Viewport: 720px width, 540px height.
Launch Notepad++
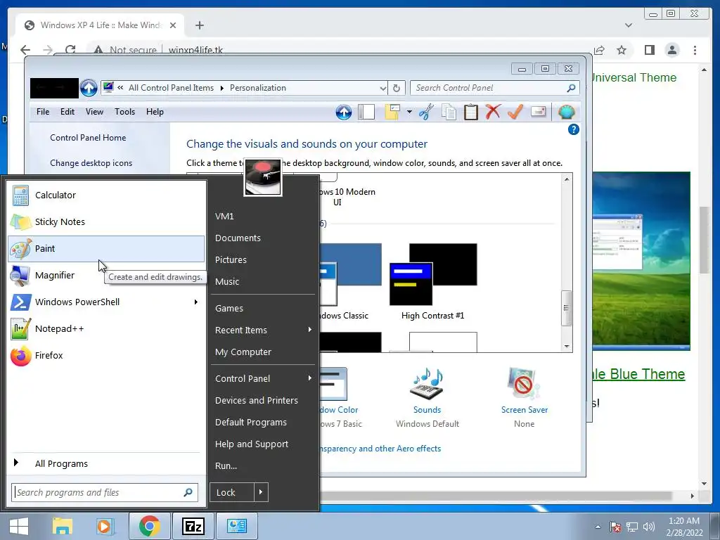pyautogui.click(x=106, y=329)
